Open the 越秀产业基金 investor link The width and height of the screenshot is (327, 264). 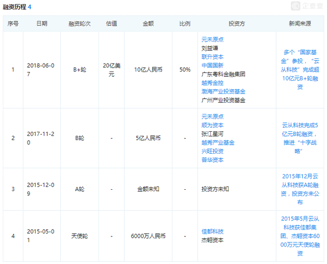[x=218, y=143]
